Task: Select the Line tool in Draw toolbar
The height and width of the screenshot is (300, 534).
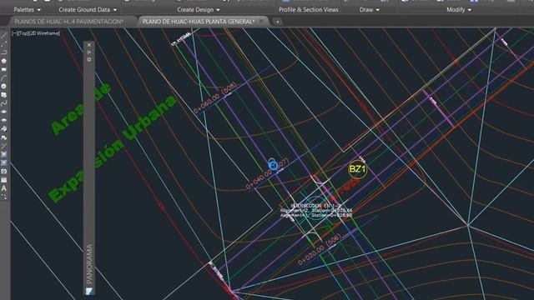Action: (3, 35)
